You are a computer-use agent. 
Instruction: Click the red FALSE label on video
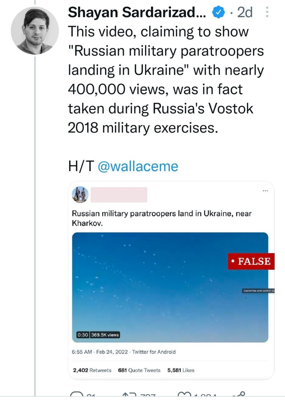[x=251, y=261]
